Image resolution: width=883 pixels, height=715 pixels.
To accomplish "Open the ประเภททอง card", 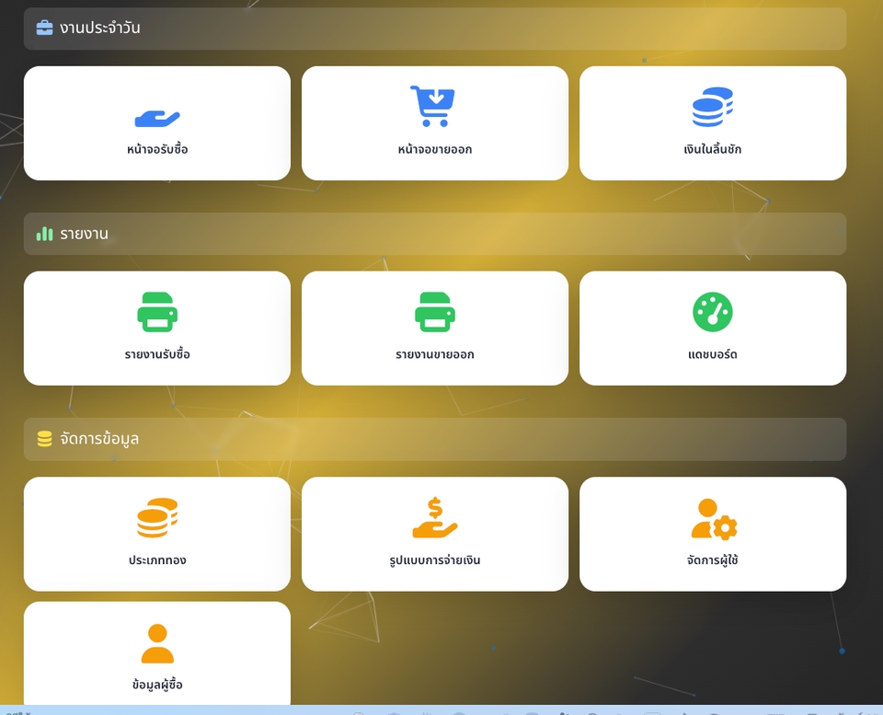I will pyautogui.click(x=157, y=534).
